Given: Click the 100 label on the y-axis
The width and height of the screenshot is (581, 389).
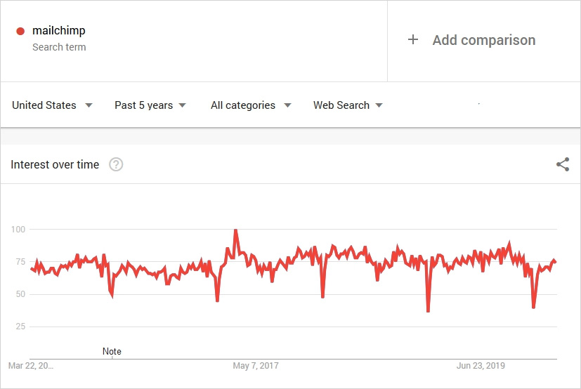Looking at the screenshot, I should 18,230.
